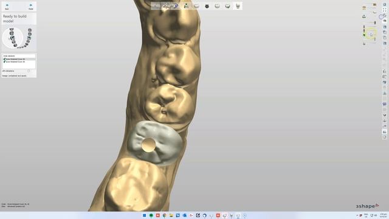Select the highlighted Screw Retained Crown row
The width and height of the screenshot is (389, 219).
19,59
